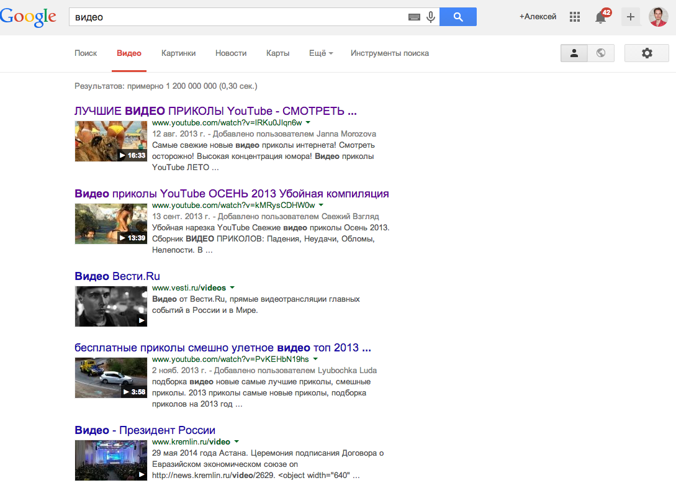Expand arrow beside www.kremlin.ru/video
This screenshot has width=676, height=488.
click(237, 441)
